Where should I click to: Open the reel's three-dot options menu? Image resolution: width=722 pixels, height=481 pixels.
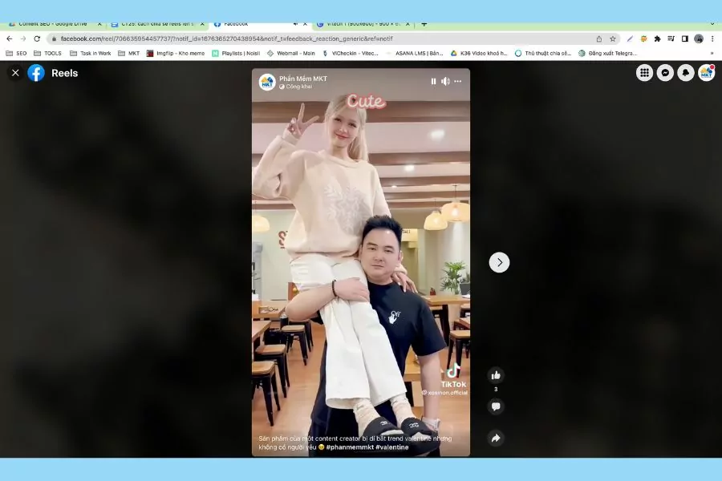click(460, 81)
